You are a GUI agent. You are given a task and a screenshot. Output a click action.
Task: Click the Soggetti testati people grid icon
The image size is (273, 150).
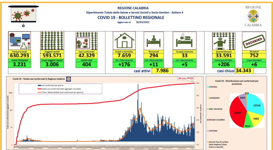[51, 40]
